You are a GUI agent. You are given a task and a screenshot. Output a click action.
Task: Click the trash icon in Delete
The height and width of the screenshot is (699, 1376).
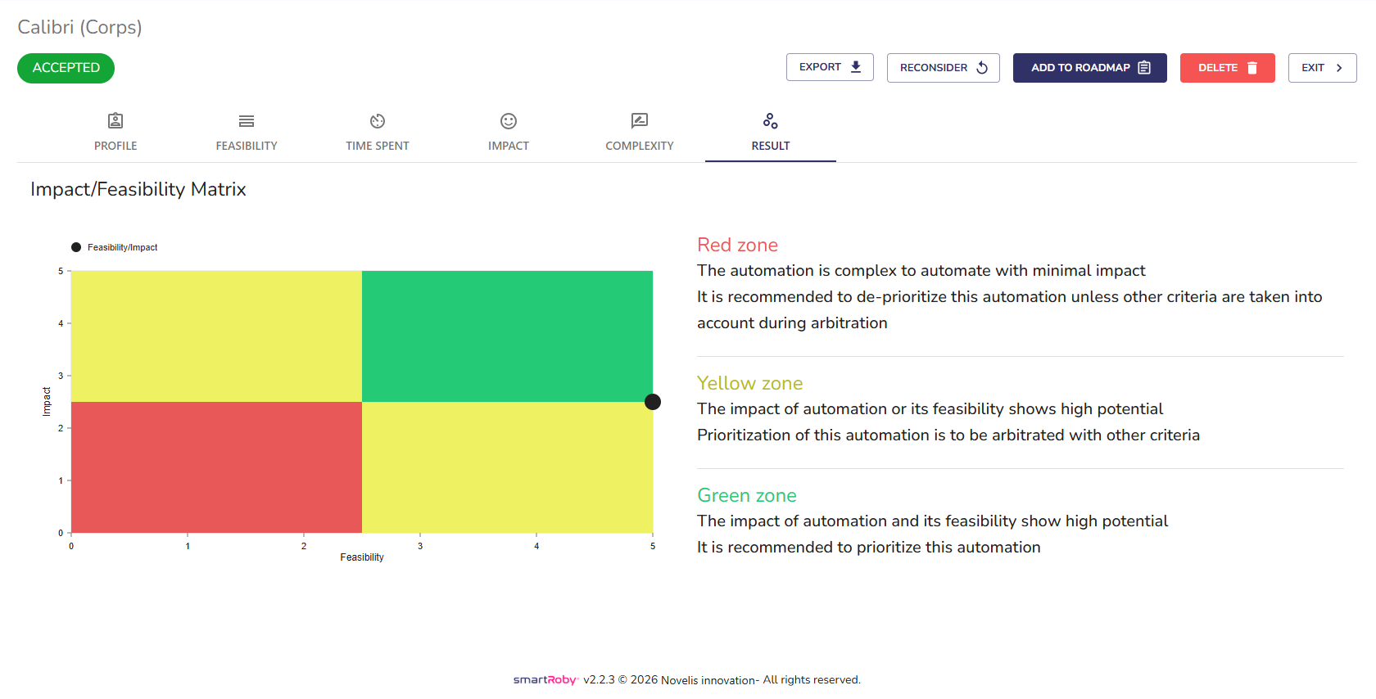click(x=1252, y=68)
